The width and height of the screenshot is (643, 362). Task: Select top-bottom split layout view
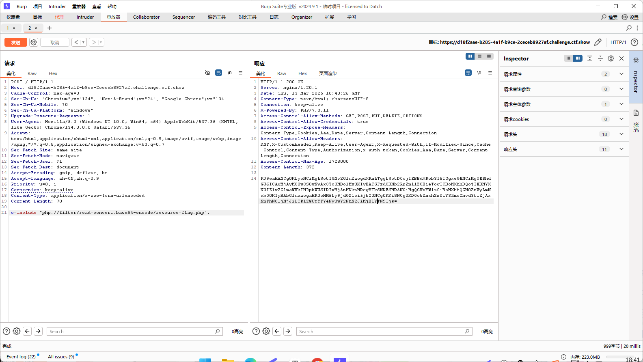pyautogui.click(x=479, y=56)
